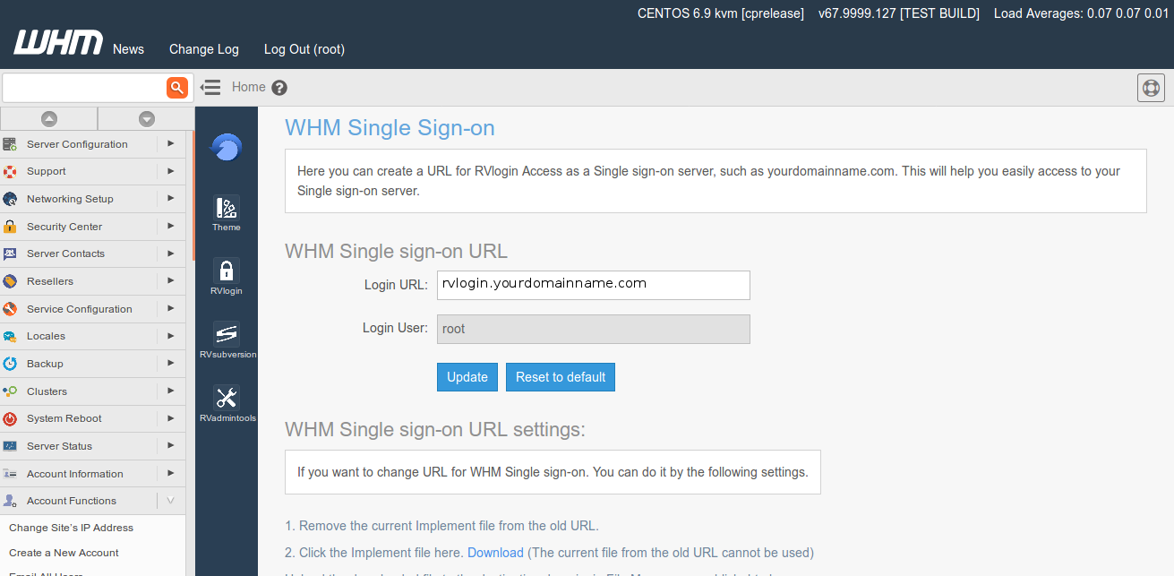
Task: Click Log Out (root) in header
Action: coord(304,49)
